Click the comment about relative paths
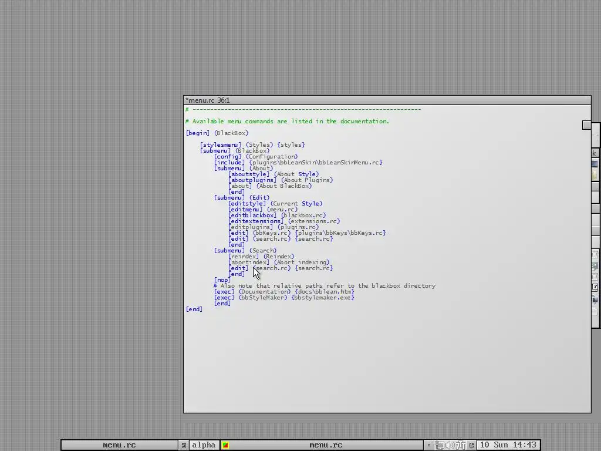Viewport: 601px width, 451px height. coord(325,286)
